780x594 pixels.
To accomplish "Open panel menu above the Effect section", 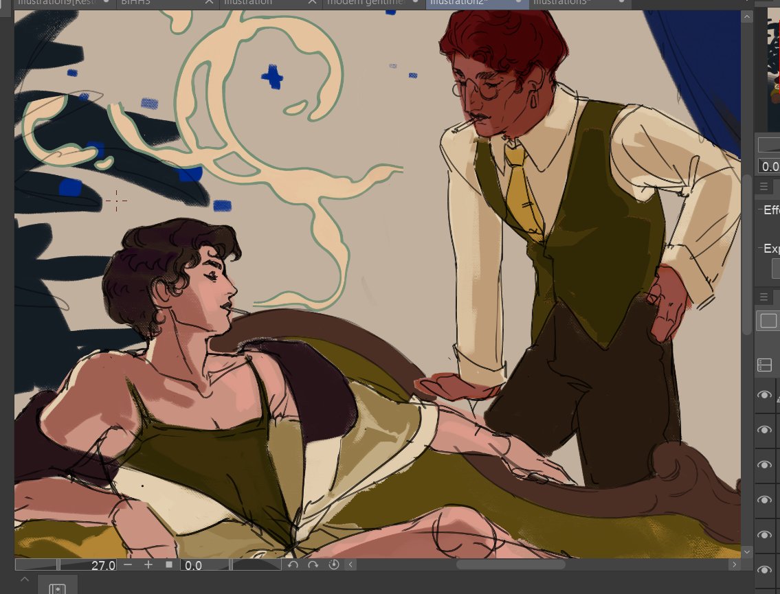I will pyautogui.click(x=764, y=187).
